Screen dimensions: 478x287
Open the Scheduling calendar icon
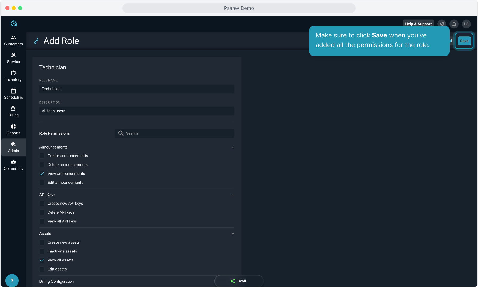pos(13,91)
